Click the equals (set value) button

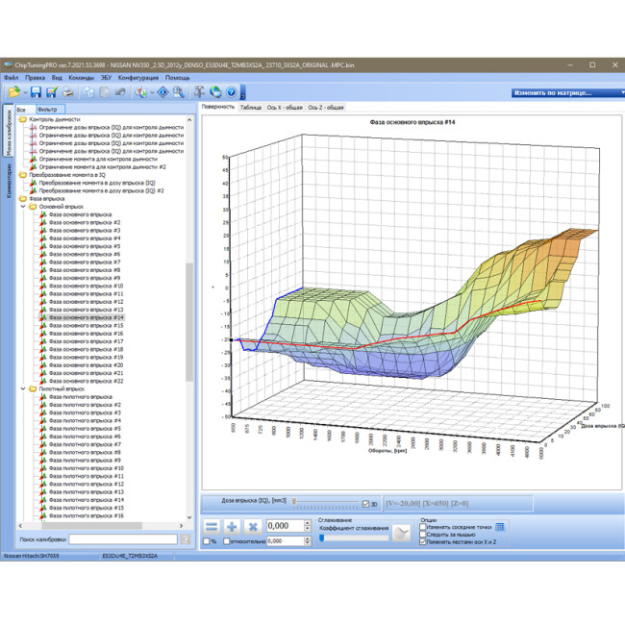click(x=212, y=527)
